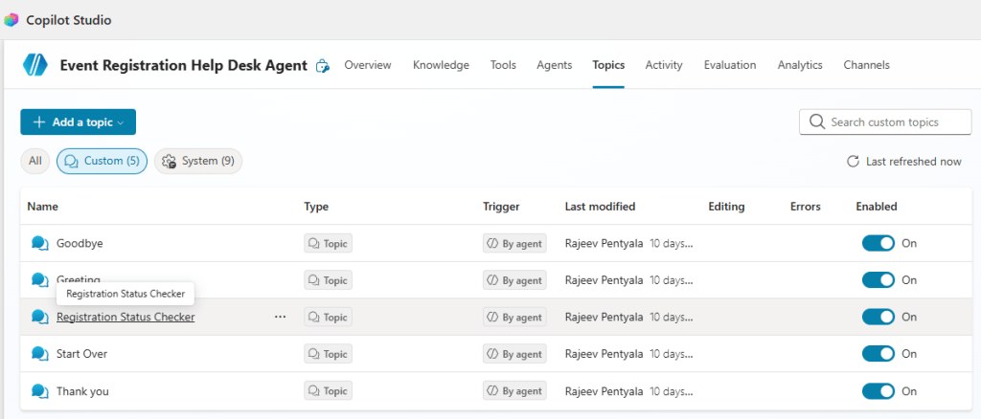
Task: Select the All topics filter pill
Action: point(35,162)
